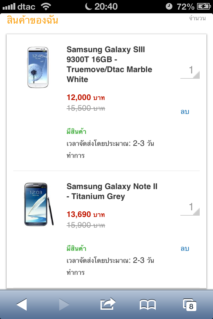This screenshot has width=213, height=319.
Task: Tap the 12,000 บาท sale price
Action: coord(86,98)
